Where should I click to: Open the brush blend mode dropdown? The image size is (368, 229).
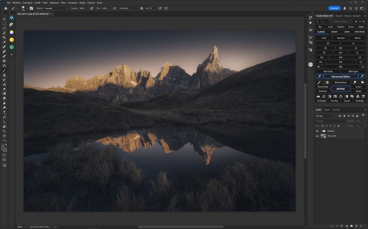coord(55,8)
